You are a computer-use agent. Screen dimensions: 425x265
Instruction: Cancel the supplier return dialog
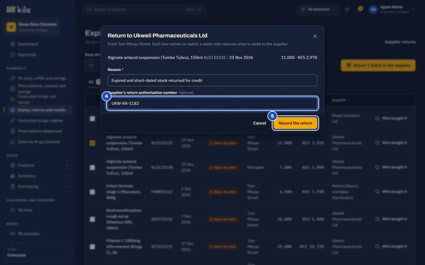(x=260, y=123)
